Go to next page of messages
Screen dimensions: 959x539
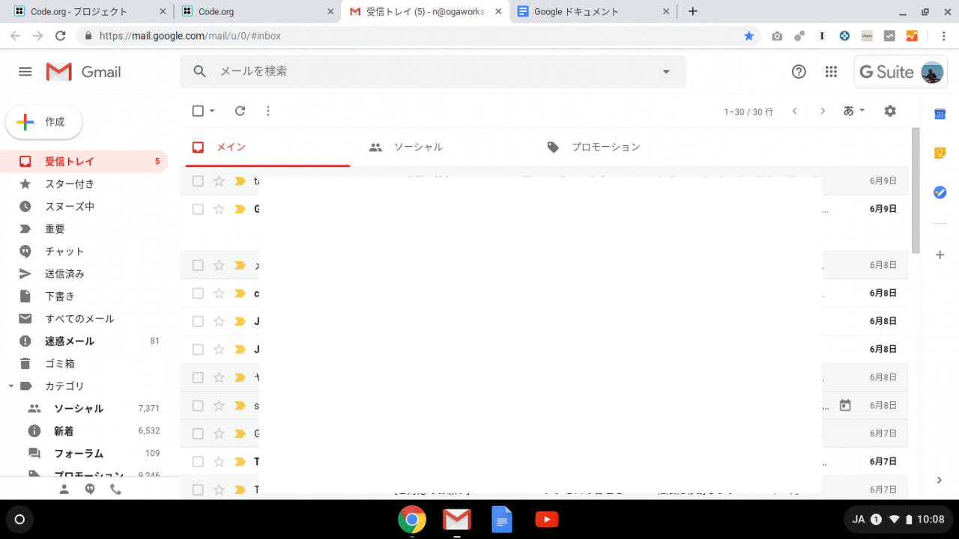point(823,111)
